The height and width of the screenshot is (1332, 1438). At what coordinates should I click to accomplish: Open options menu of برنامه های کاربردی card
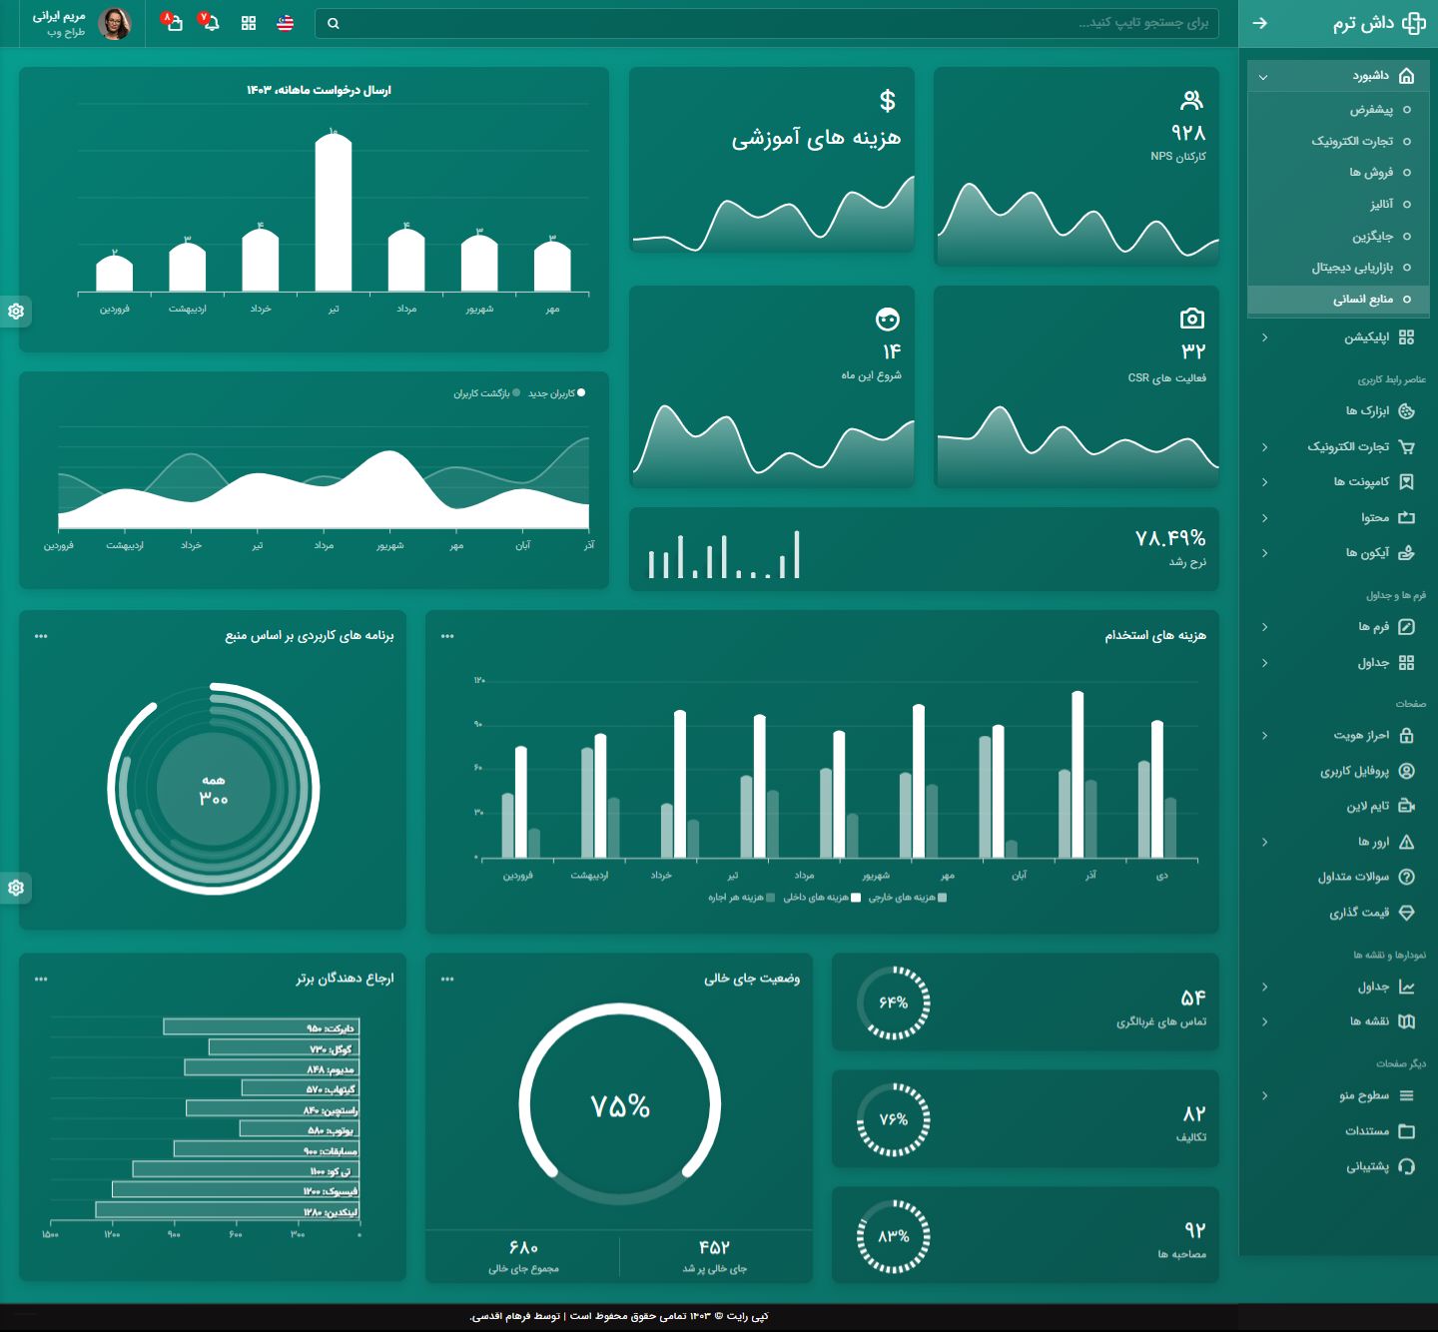click(x=41, y=636)
